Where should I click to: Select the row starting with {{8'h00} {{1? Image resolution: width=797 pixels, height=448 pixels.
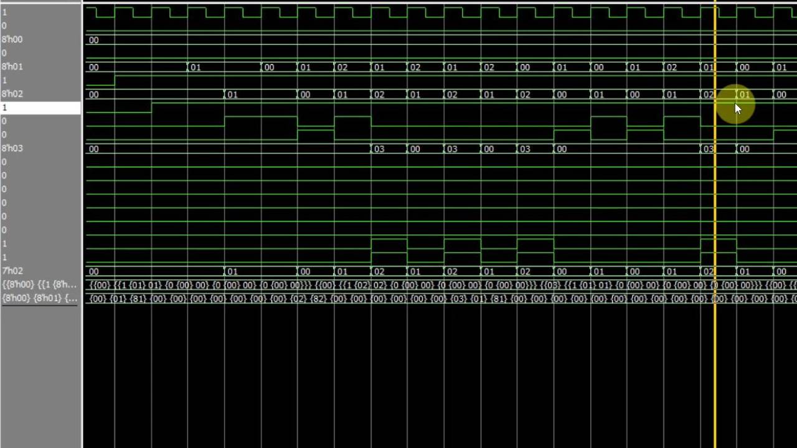[39, 284]
